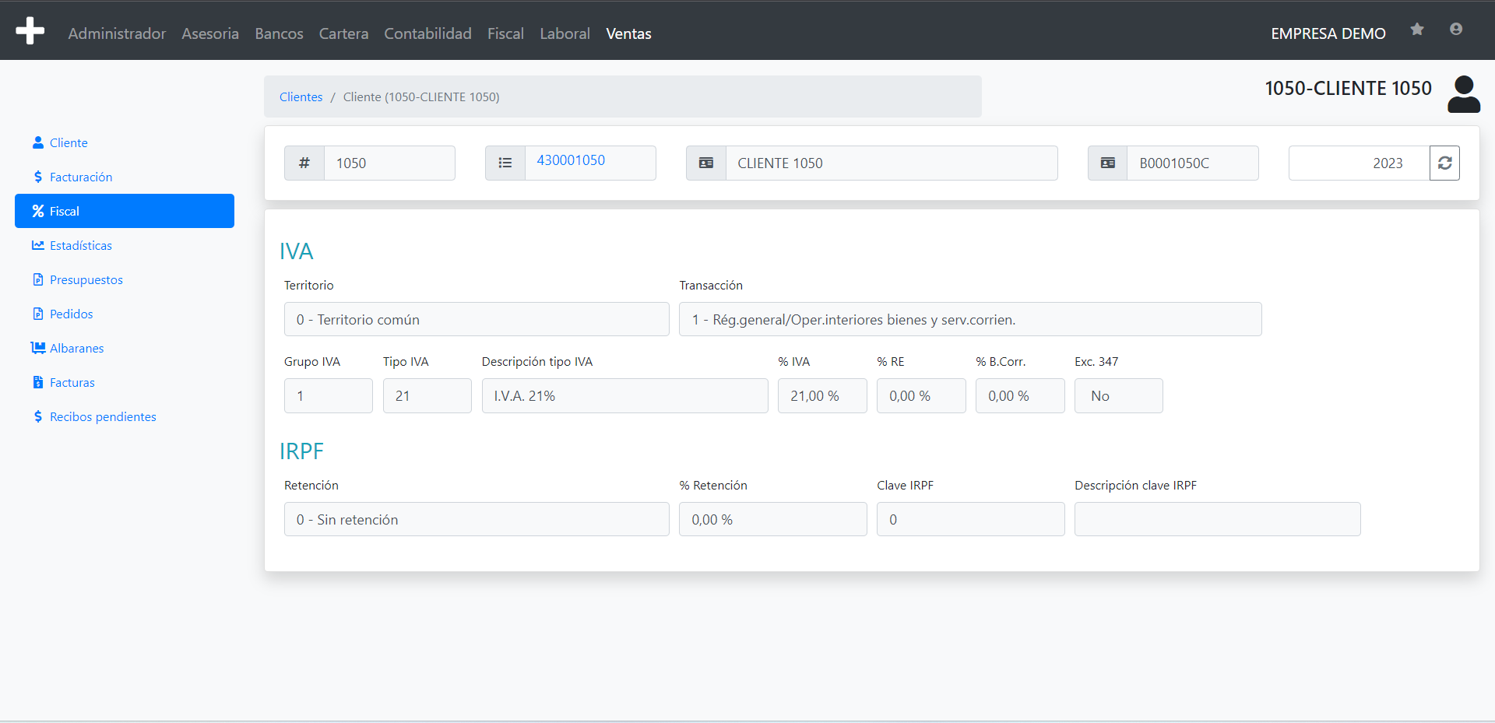The height and width of the screenshot is (723, 1495).
Task: Click the Transacción field
Action: click(970, 319)
